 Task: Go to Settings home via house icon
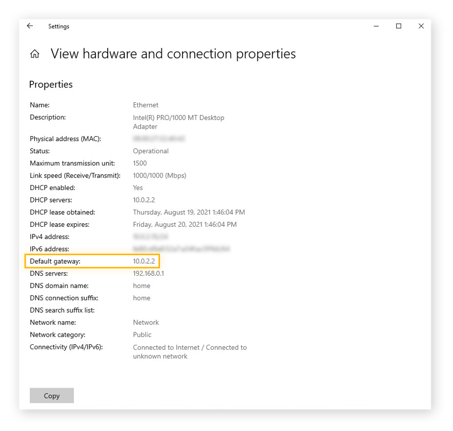coord(35,54)
